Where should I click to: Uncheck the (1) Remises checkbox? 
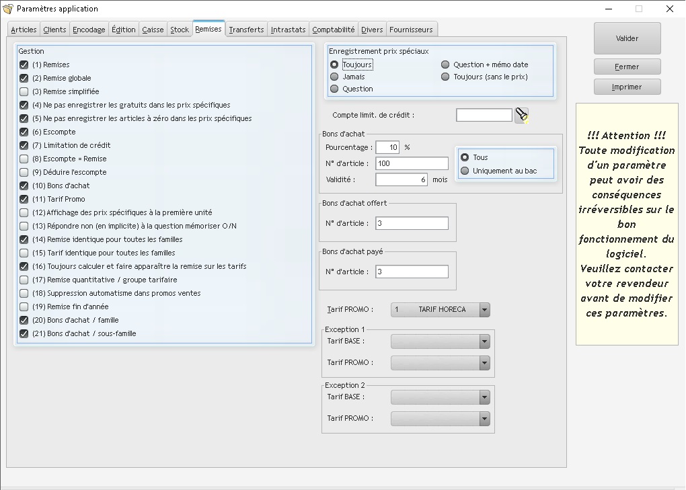(x=24, y=65)
